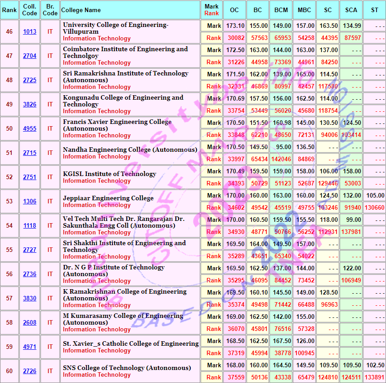This screenshot has height=383, width=386.
Task: Click the Rank column header
Action: pyautogui.click(x=9, y=10)
